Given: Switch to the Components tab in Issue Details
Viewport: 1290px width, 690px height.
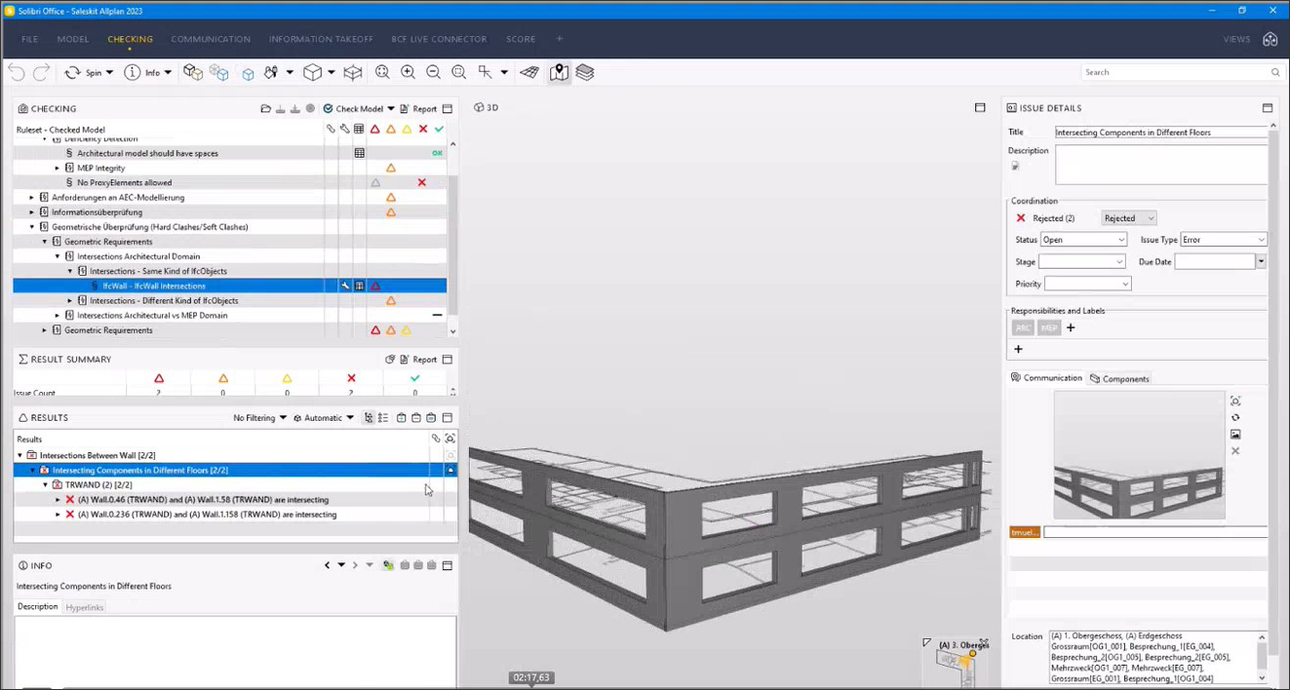Looking at the screenshot, I should [x=1120, y=378].
